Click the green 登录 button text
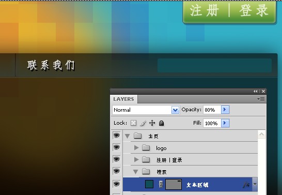Viewport: 282px width, 195px height. tap(254, 11)
